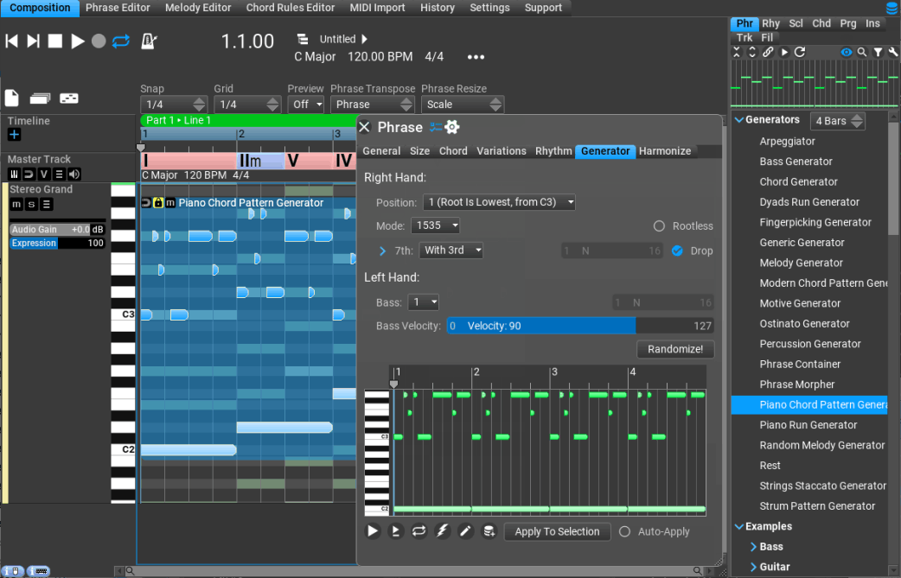Click the lightning icon under the phrase preview

coord(442,531)
